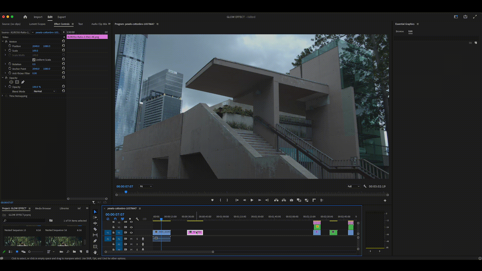482x271 pixels.
Task: Create 4-point polygon mask under Opacity
Action: point(17,82)
